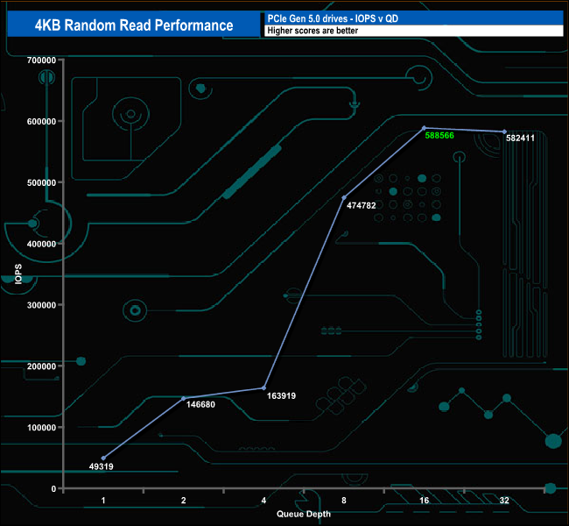The width and height of the screenshot is (569, 526).
Task: Click the data point at queue depth 1
Action: pyautogui.click(x=103, y=458)
